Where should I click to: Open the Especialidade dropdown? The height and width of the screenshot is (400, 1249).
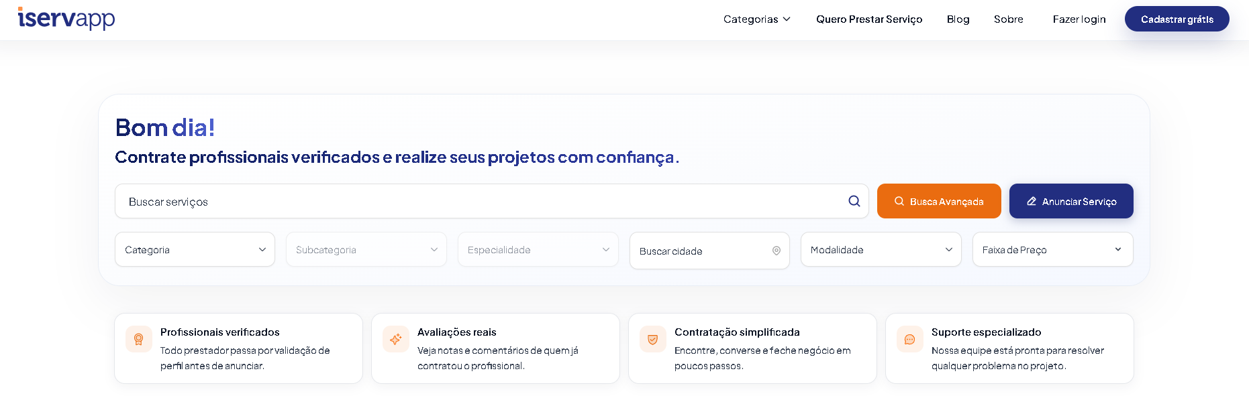tap(538, 249)
